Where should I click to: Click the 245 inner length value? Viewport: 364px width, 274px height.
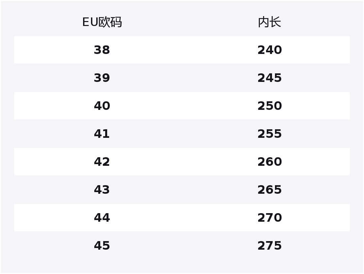tap(269, 78)
